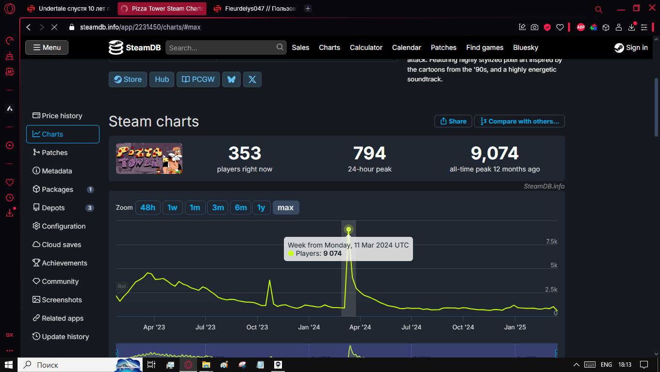Open Depots in sidebar
This screenshot has height=372, width=660.
63,208
